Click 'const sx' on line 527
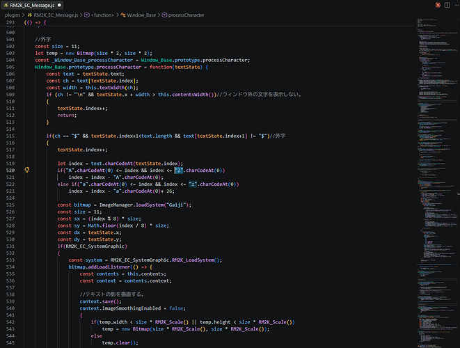Image resolution: width=460 pixels, height=348 pixels. [68, 219]
